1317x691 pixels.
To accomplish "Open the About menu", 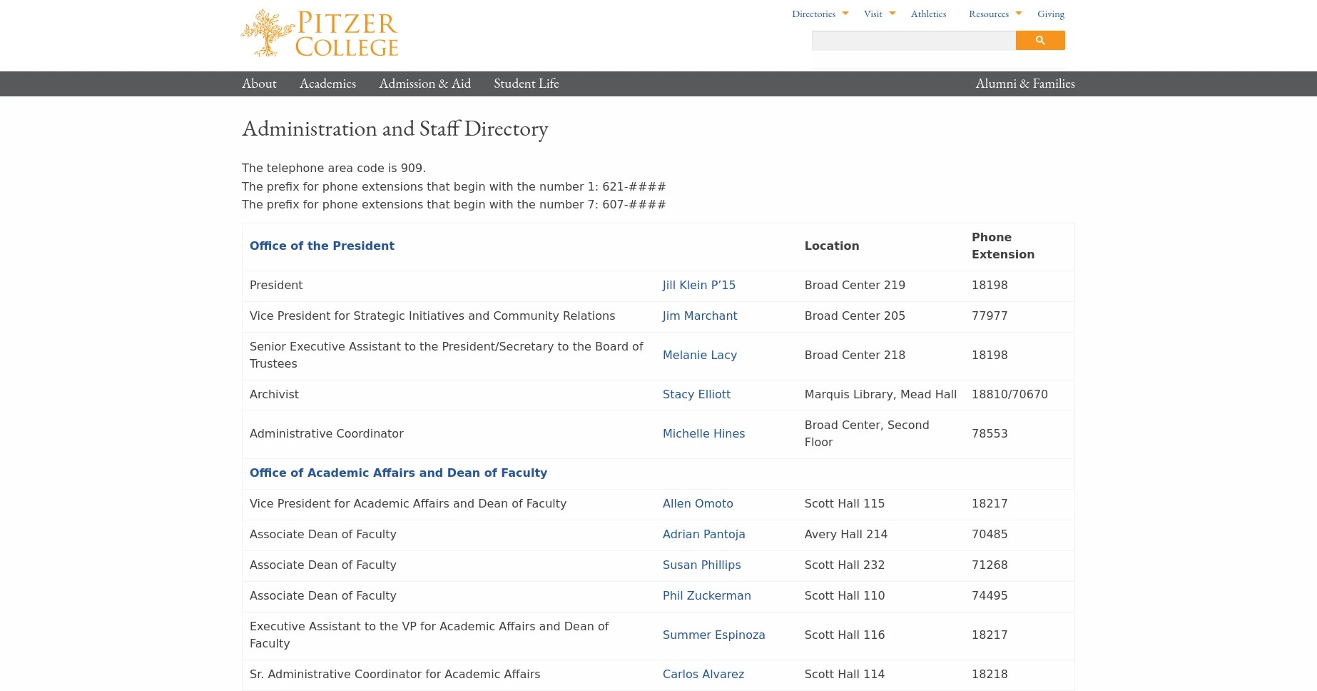I will coord(258,84).
